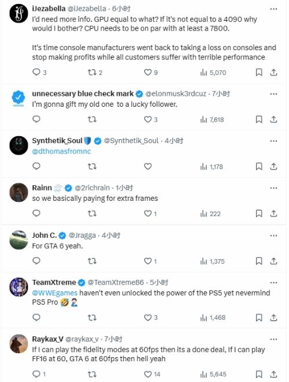View analytics for John C.'s 1,375 views

[212, 261]
